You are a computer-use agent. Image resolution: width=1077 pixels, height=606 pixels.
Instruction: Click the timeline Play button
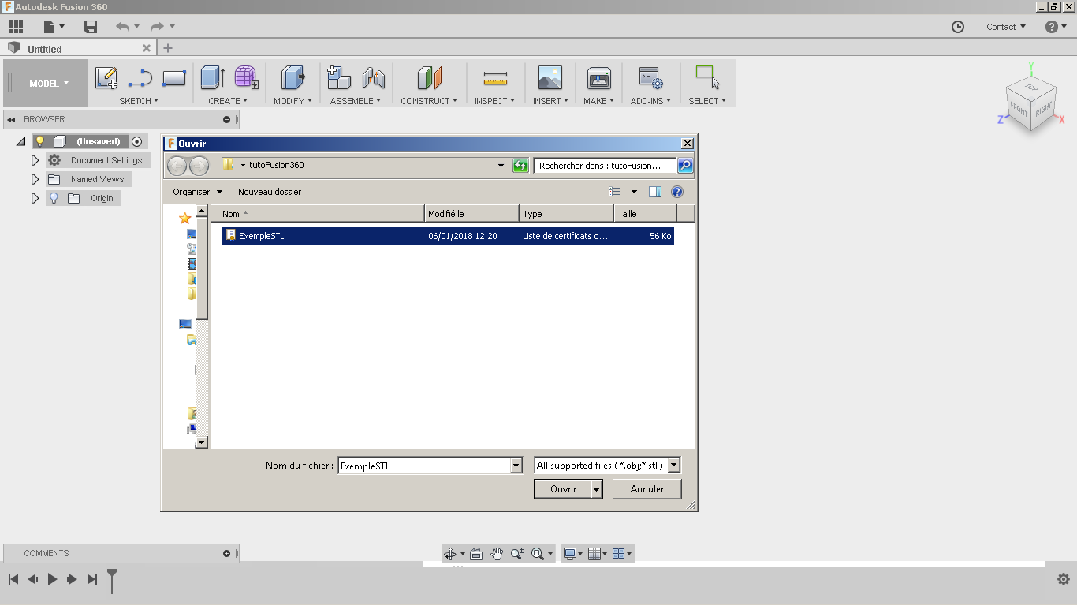click(x=52, y=579)
